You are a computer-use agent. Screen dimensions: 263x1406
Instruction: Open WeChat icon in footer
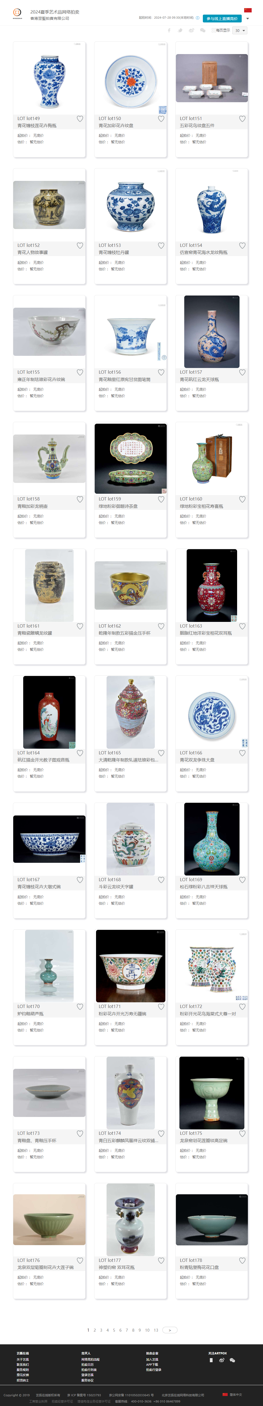coord(233,1360)
